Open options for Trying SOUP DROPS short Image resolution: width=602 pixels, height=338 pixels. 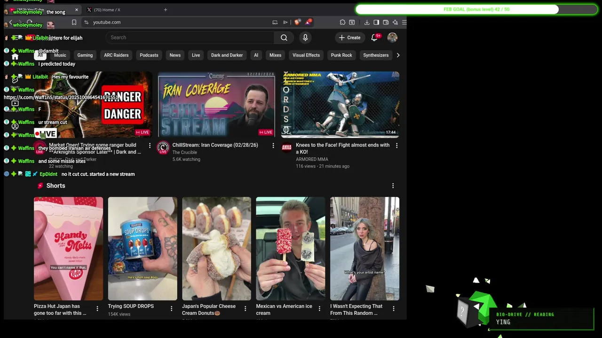pyautogui.click(x=171, y=308)
